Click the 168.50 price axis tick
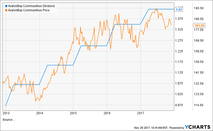The height and width of the screenshot is (131, 213). [198, 40]
